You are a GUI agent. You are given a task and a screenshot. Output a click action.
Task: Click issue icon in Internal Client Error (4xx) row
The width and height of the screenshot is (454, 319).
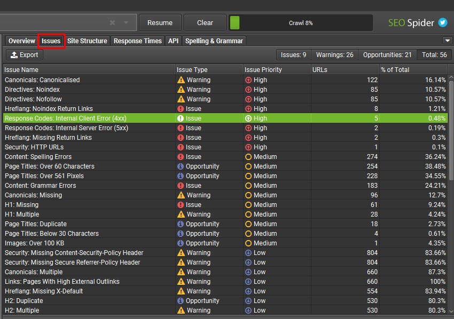181,118
